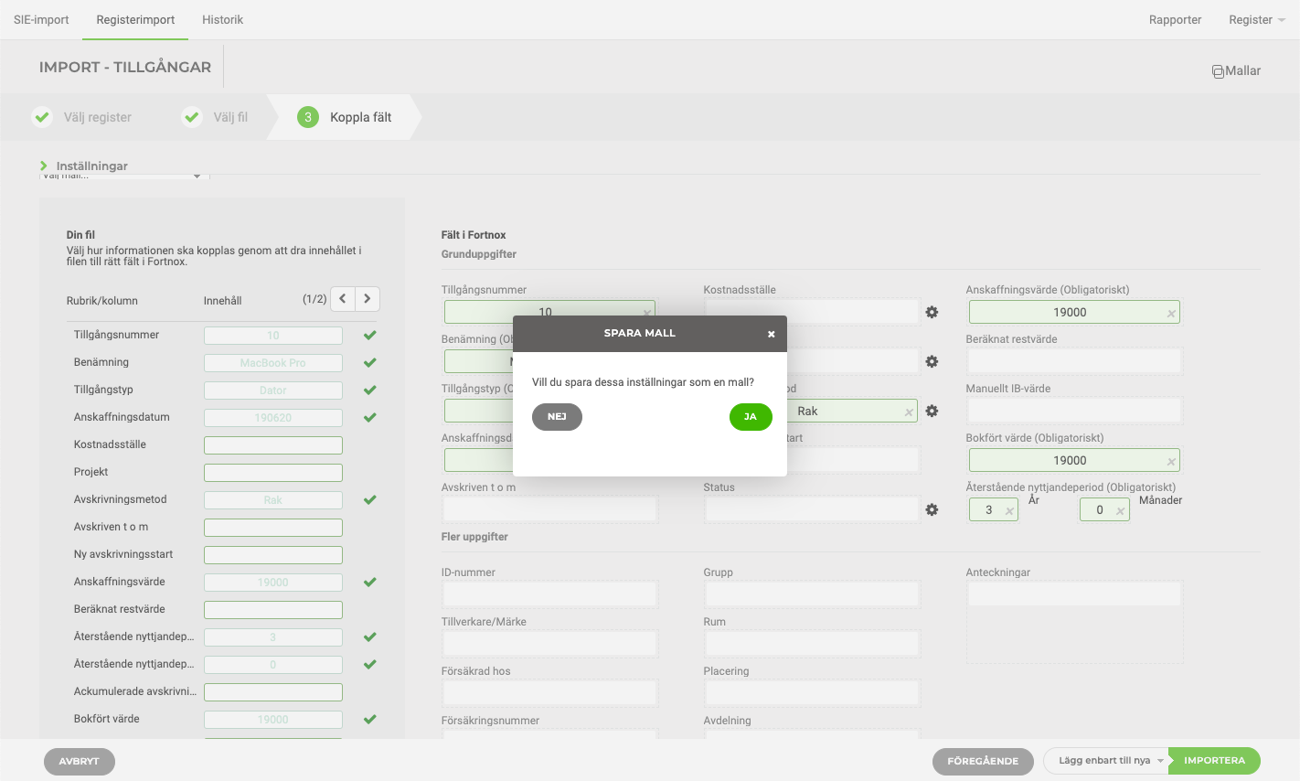Click the Tillgångsnummer checkmark in file list
1300x781 pixels.
click(370, 336)
